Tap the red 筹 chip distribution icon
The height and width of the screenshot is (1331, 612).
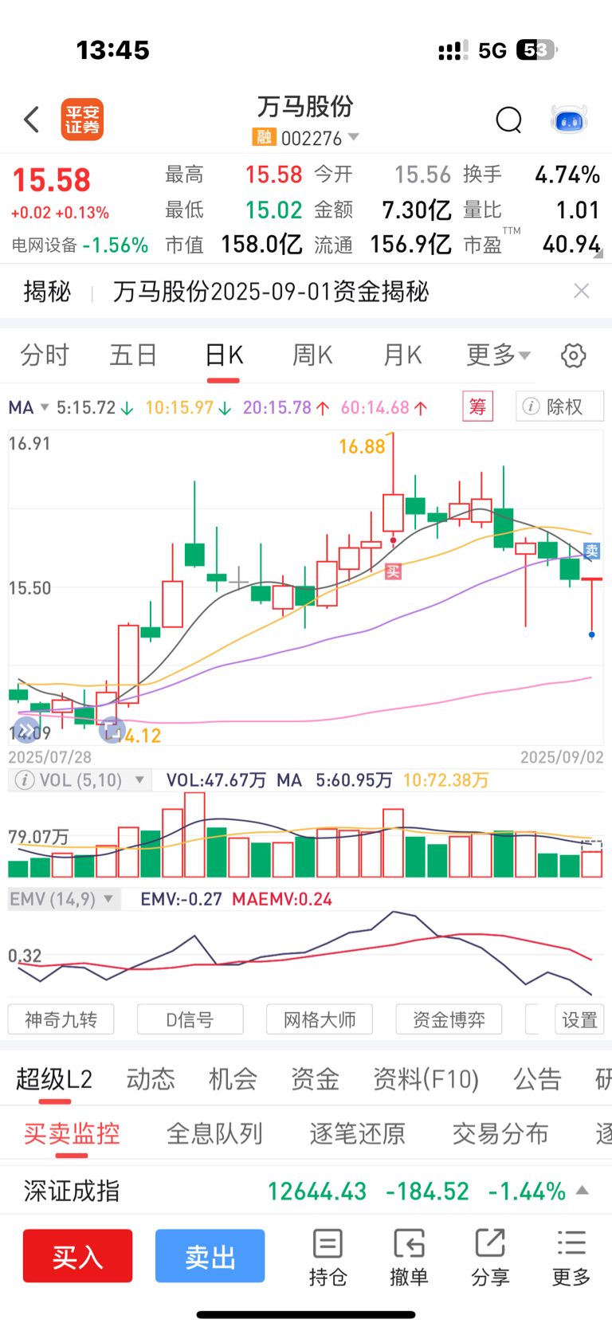[x=478, y=407]
